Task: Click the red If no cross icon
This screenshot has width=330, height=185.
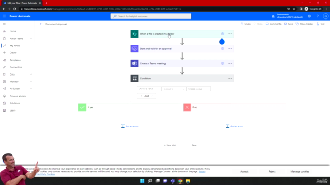Action: pyautogui.click(x=187, y=107)
